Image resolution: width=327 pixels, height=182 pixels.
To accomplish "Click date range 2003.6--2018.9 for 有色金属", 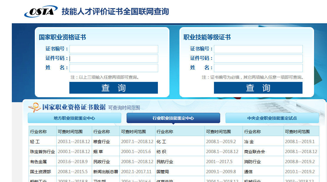I will click(x=73, y=162).
